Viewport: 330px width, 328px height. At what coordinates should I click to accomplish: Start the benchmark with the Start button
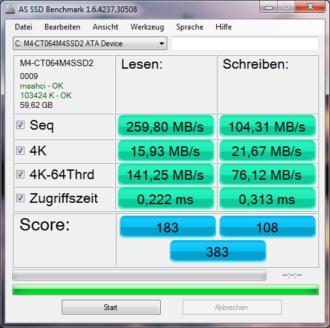coord(111,307)
